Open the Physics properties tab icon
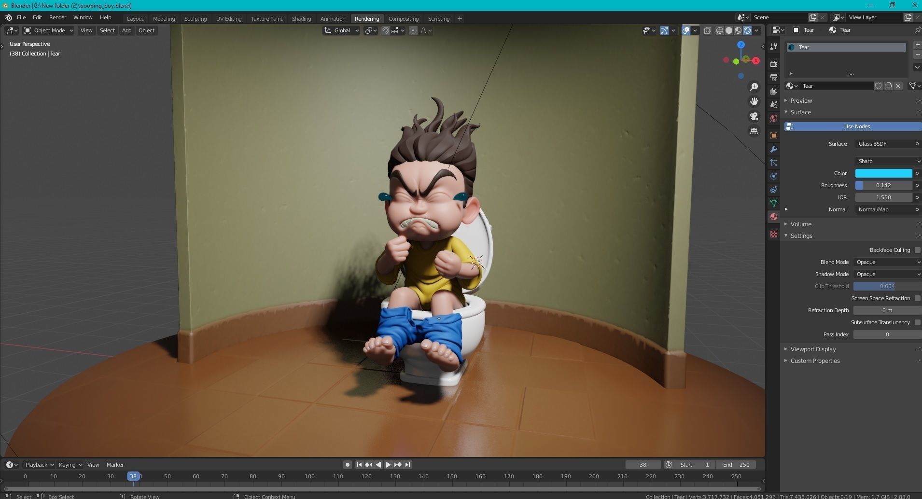Screen dimensions: 922x499 click(x=774, y=176)
